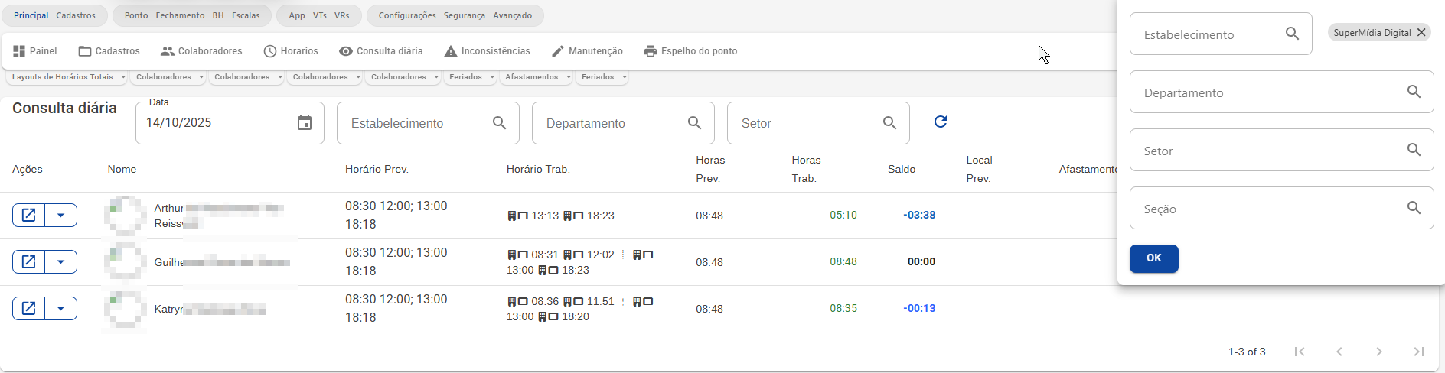Click search icon in main Estabelecimento filter
This screenshot has height=373, width=1445.
(500, 123)
